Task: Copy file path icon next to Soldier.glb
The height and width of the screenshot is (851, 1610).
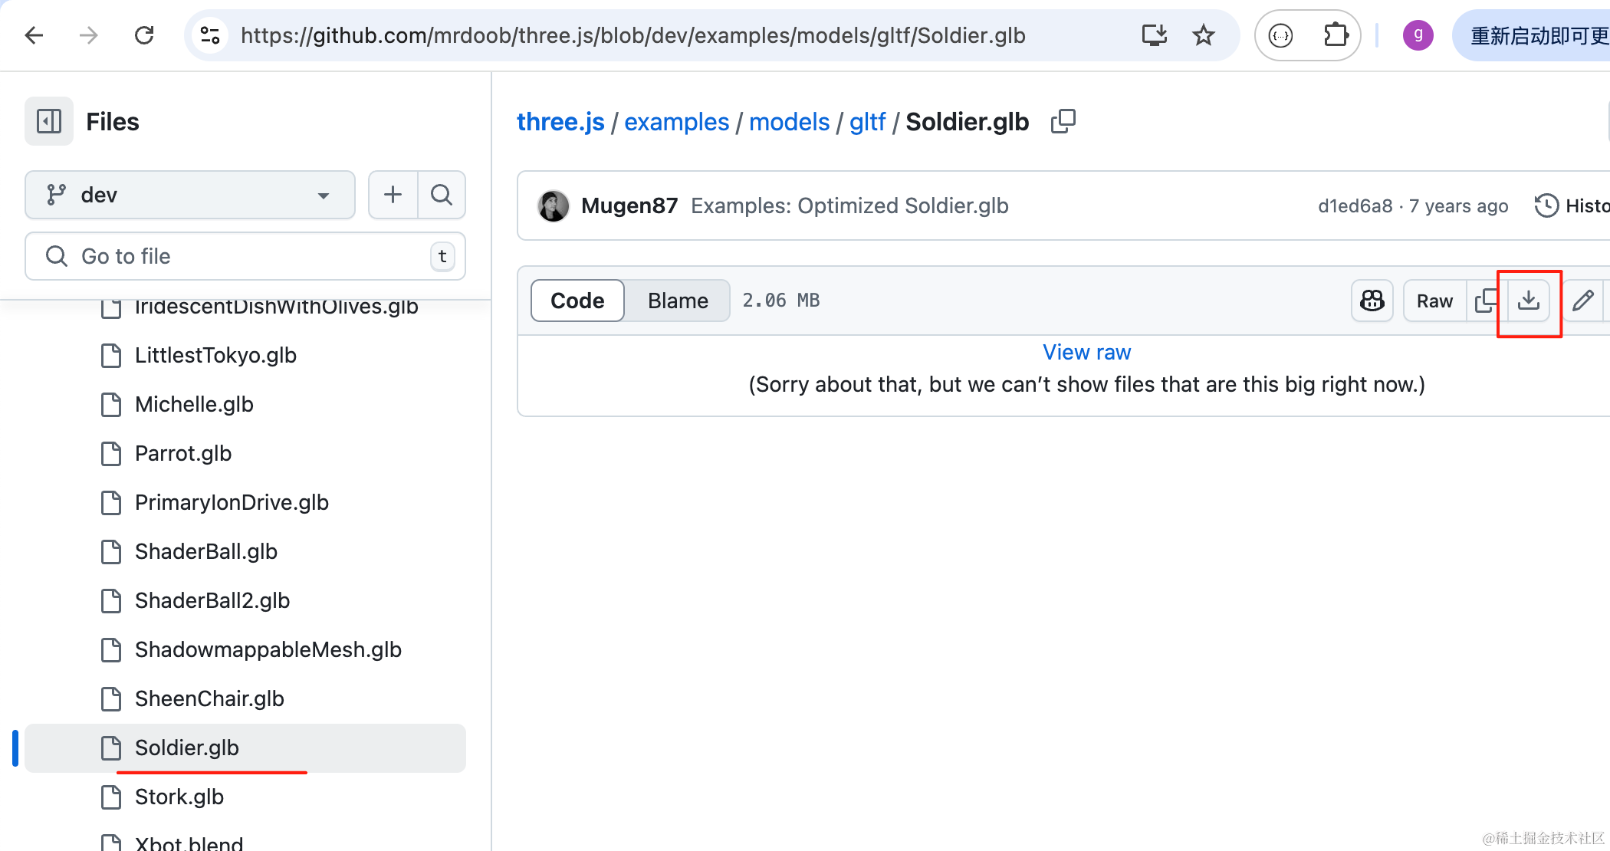Action: pos(1063,121)
